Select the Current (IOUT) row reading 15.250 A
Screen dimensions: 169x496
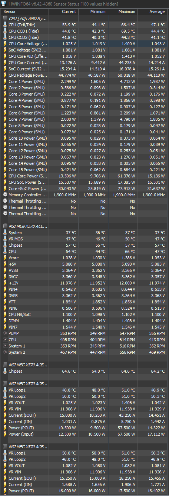84,478
